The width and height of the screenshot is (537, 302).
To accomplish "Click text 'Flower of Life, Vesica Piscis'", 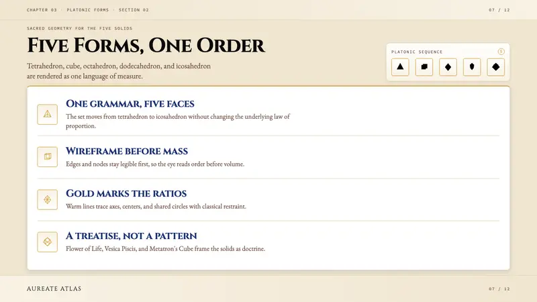I will pyautogui.click(x=165, y=249).
